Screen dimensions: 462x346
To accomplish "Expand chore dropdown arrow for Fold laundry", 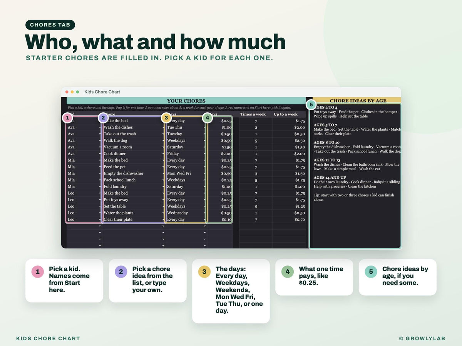I will coord(163,187).
